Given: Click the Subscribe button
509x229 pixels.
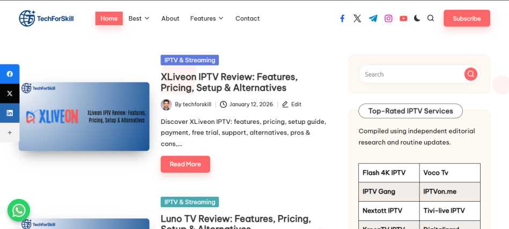Looking at the screenshot, I should (467, 18).
